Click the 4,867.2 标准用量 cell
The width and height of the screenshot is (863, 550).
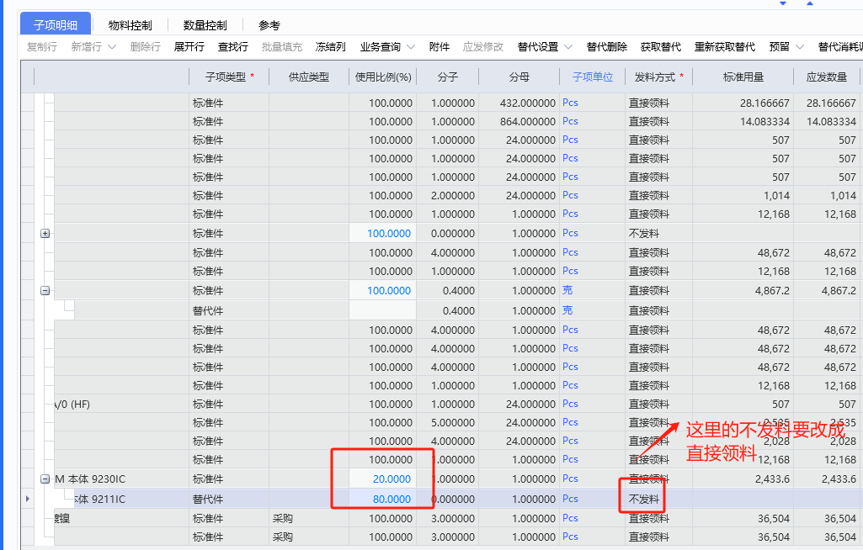click(x=743, y=290)
